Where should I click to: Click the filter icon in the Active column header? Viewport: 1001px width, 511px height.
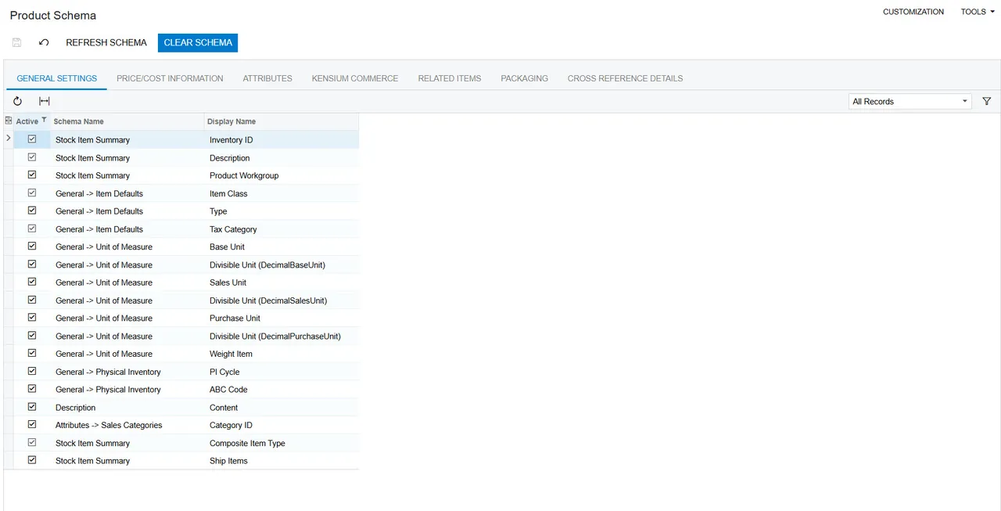[44, 121]
